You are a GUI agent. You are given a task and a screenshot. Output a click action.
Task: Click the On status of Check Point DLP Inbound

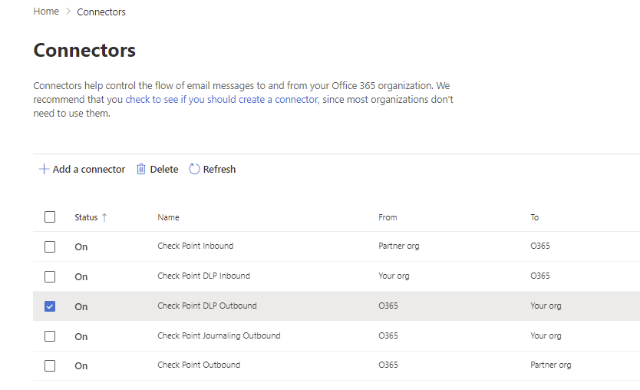81,276
